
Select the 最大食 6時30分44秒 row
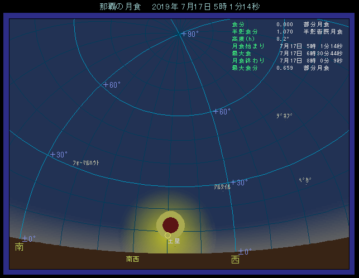[x=280, y=53]
